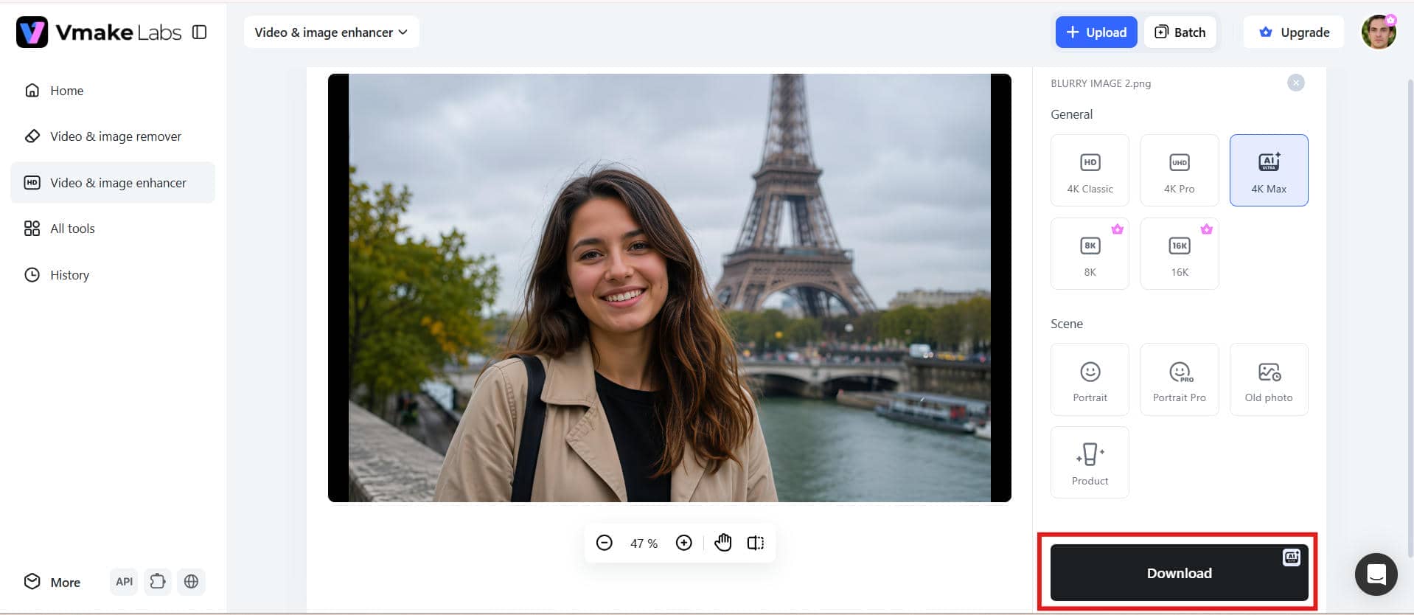Image resolution: width=1414 pixels, height=615 pixels.
Task: Choose the Portrait Pro scene option
Action: (x=1180, y=379)
